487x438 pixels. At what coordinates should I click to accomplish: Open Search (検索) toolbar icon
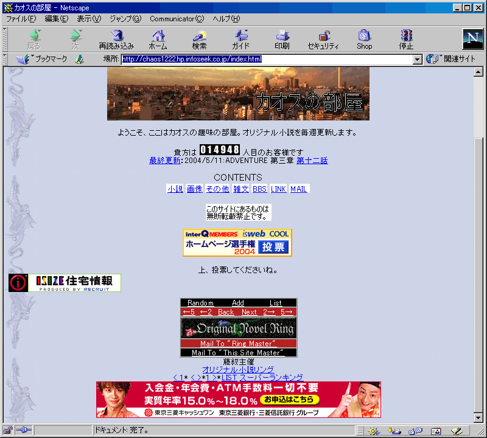(x=200, y=40)
